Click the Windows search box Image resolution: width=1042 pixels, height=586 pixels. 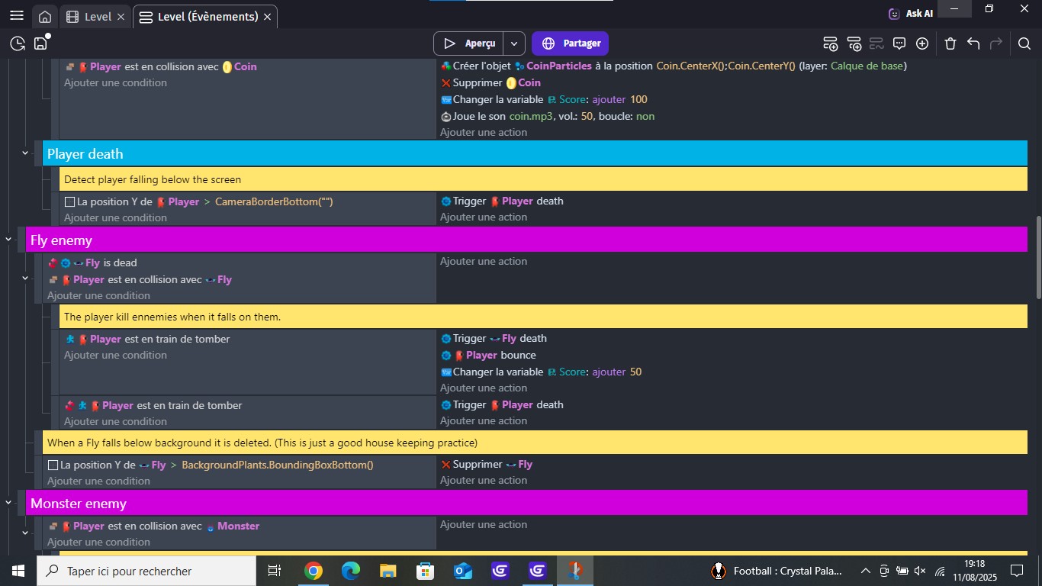(146, 571)
